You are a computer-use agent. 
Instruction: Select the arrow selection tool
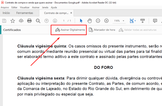point(81,21)
